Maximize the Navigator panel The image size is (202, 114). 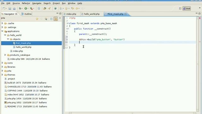pyautogui.click(x=60, y=14)
